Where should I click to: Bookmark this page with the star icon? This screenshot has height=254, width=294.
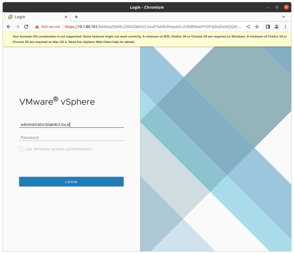[x=257, y=26]
